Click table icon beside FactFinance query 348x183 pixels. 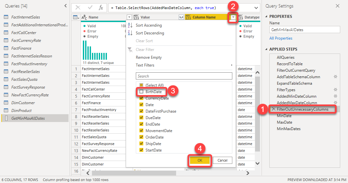point(6,48)
